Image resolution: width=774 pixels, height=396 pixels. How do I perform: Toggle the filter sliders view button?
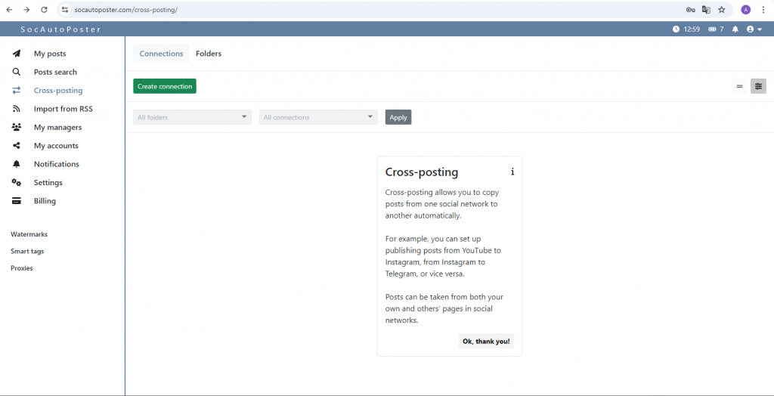click(x=758, y=86)
